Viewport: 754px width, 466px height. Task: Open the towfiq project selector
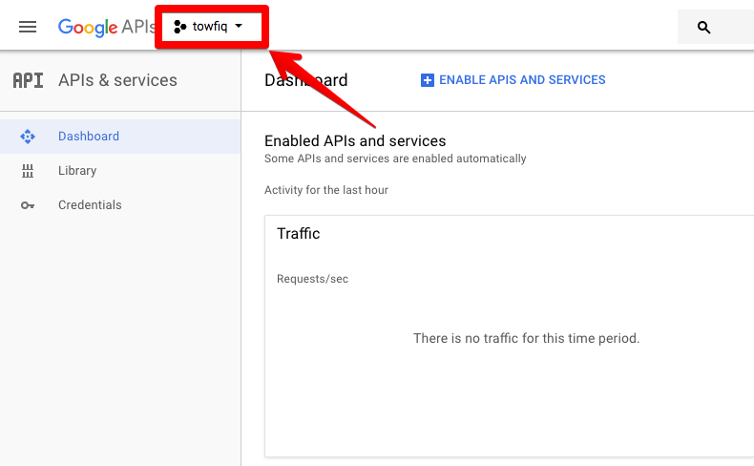tap(210, 27)
